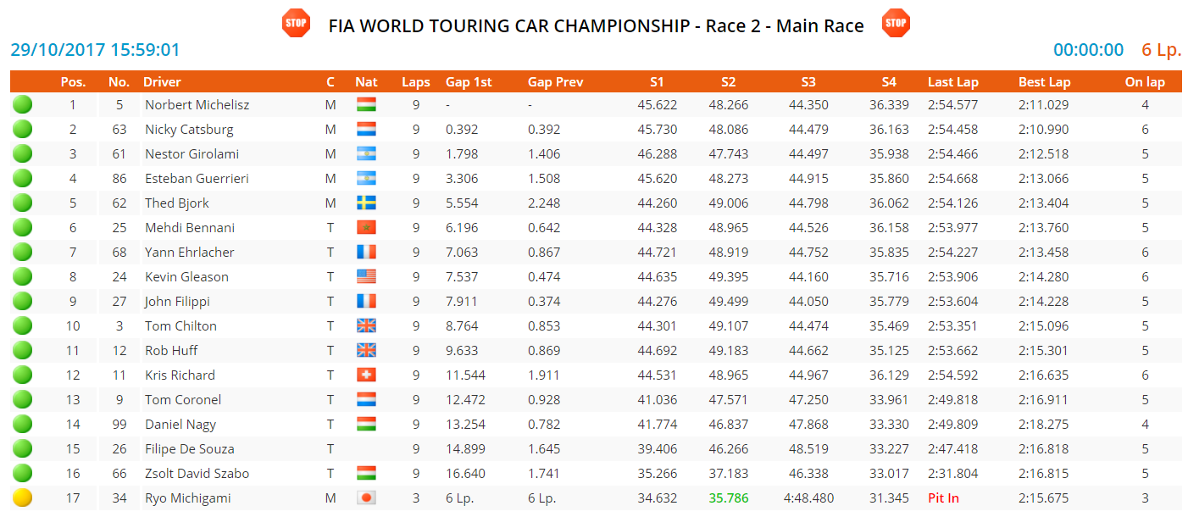Click the Moroccan flag for Mehdi Bennani
The width and height of the screenshot is (1188, 517).
tap(366, 228)
